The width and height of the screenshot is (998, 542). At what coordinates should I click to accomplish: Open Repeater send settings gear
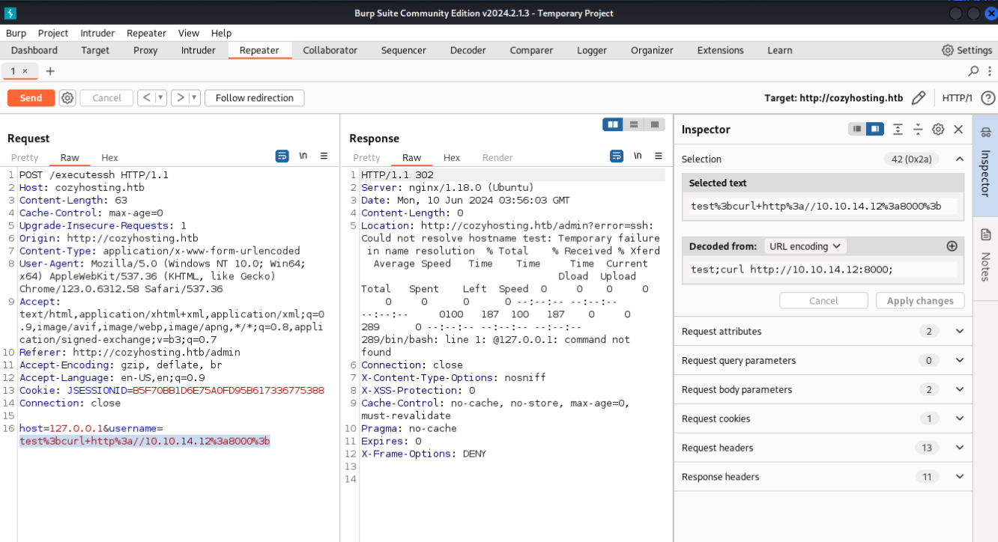(x=67, y=98)
